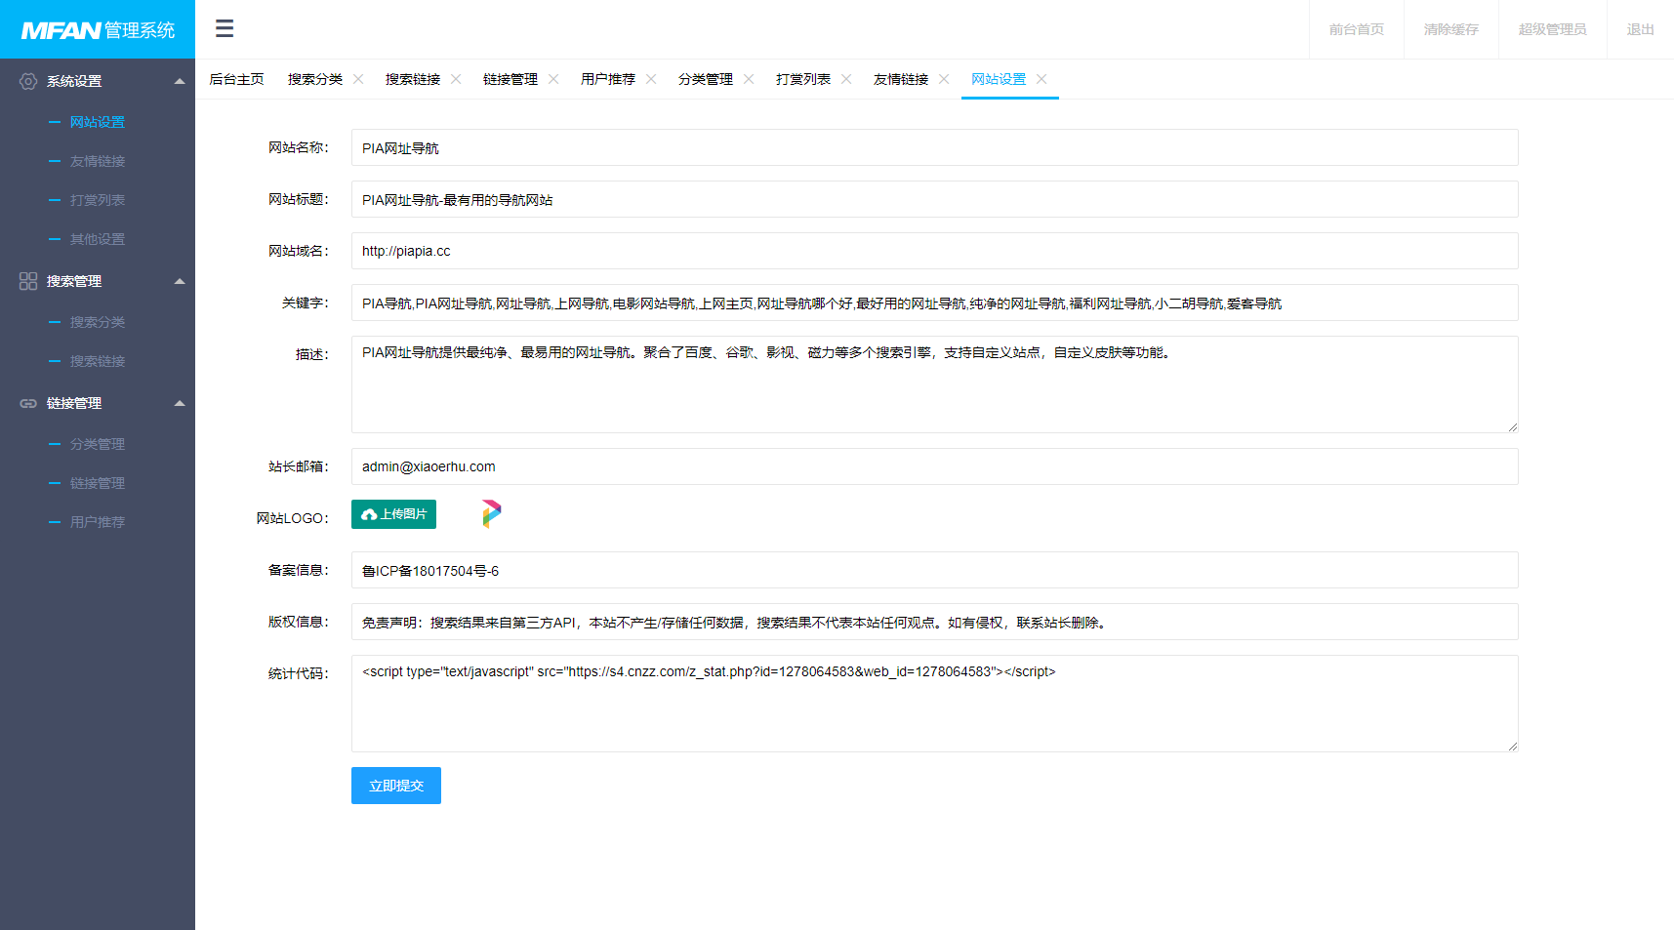This screenshot has width=1674, height=930.
Task: Select the gear icon beside 系统设置
Action: coord(27,81)
